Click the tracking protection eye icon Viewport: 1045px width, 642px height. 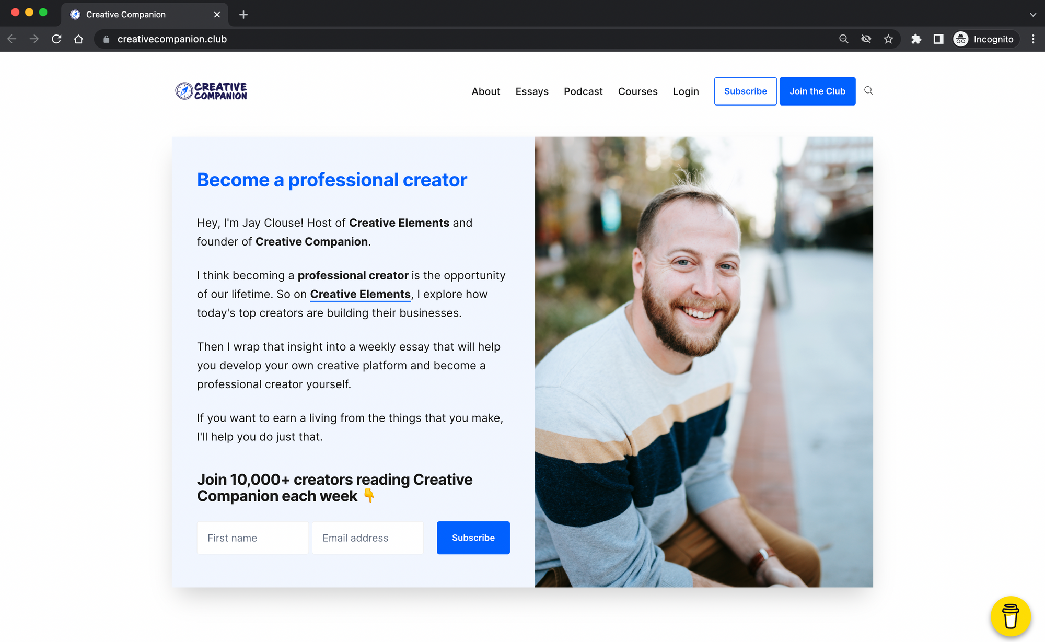pos(866,39)
